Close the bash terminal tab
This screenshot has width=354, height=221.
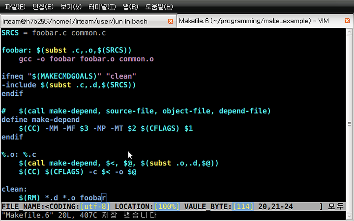pyautogui.click(x=171, y=21)
